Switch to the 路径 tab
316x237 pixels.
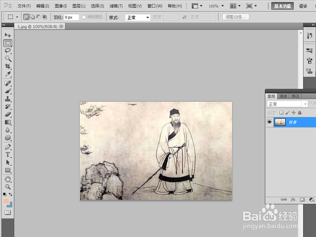pos(295,96)
